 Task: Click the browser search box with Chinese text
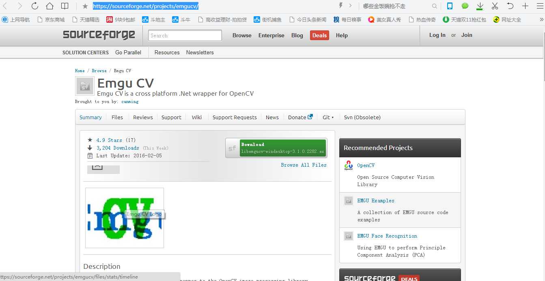tap(396, 6)
